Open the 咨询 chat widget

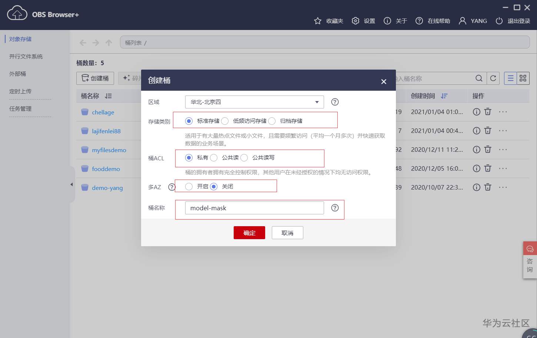point(530,260)
